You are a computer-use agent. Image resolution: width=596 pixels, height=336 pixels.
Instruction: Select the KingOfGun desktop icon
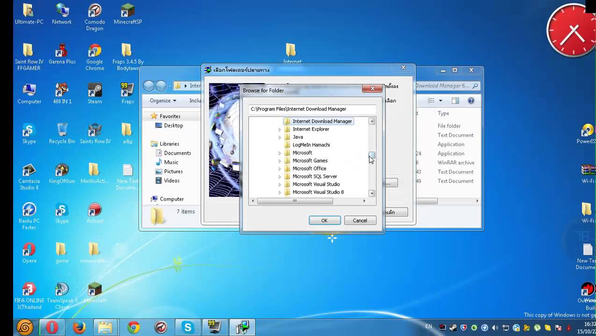[x=62, y=174]
